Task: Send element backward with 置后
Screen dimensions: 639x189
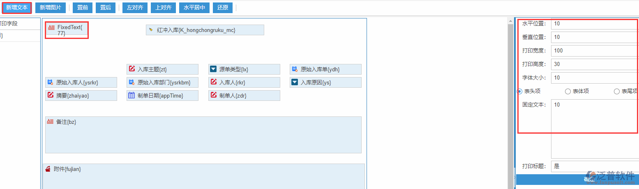Action: [x=106, y=7]
